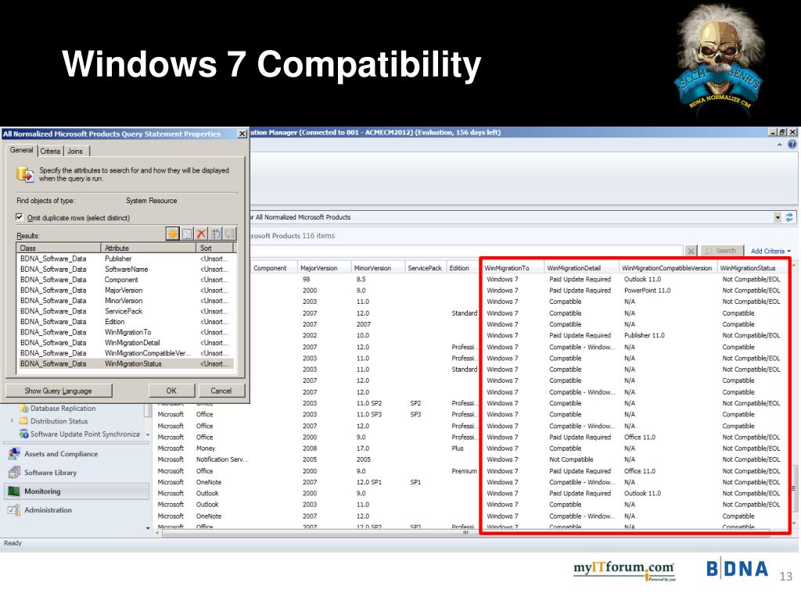This screenshot has width=801, height=600.
Task: Select the MinorVersion attribute row in dialog
Action: point(126,301)
